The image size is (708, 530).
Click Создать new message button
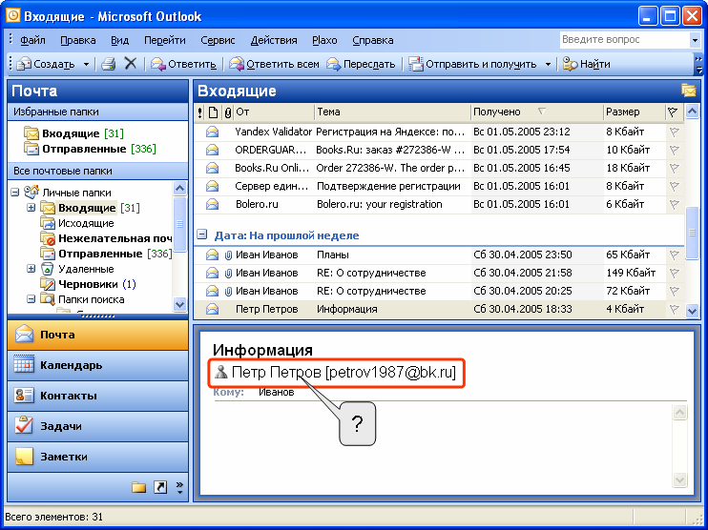point(46,64)
